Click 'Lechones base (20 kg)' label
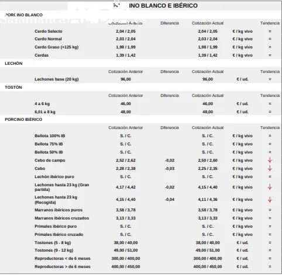 [57, 79]
